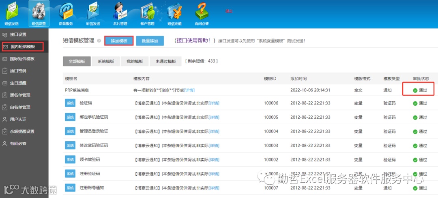The width and height of the screenshot is (438, 198).
Task: Open 帐户管理 account management icon
Action: click(x=147, y=13)
